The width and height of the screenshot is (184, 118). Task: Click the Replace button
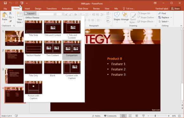(x=164, y=17)
